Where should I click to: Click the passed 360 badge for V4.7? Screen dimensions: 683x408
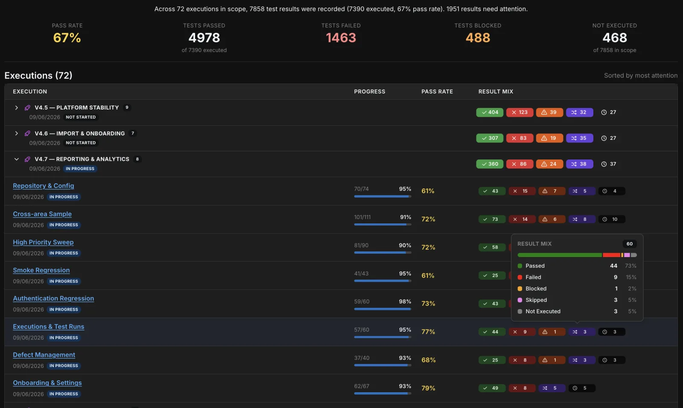pos(490,164)
